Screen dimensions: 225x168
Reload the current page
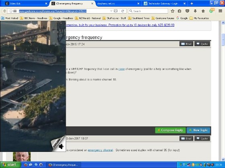click(123, 11)
